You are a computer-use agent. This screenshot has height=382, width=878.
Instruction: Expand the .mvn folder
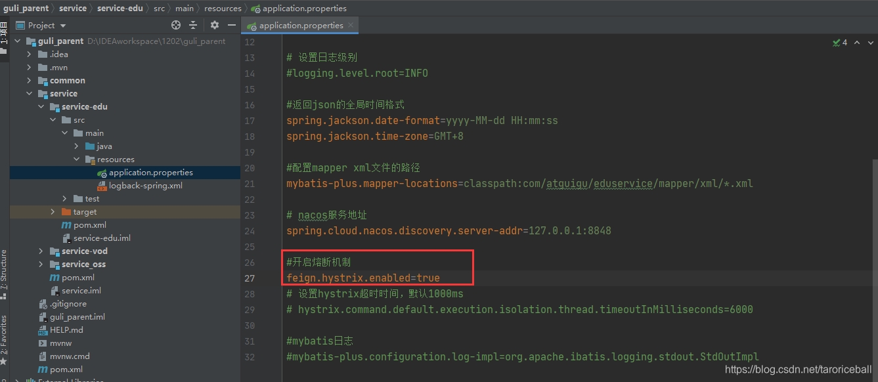coord(29,67)
